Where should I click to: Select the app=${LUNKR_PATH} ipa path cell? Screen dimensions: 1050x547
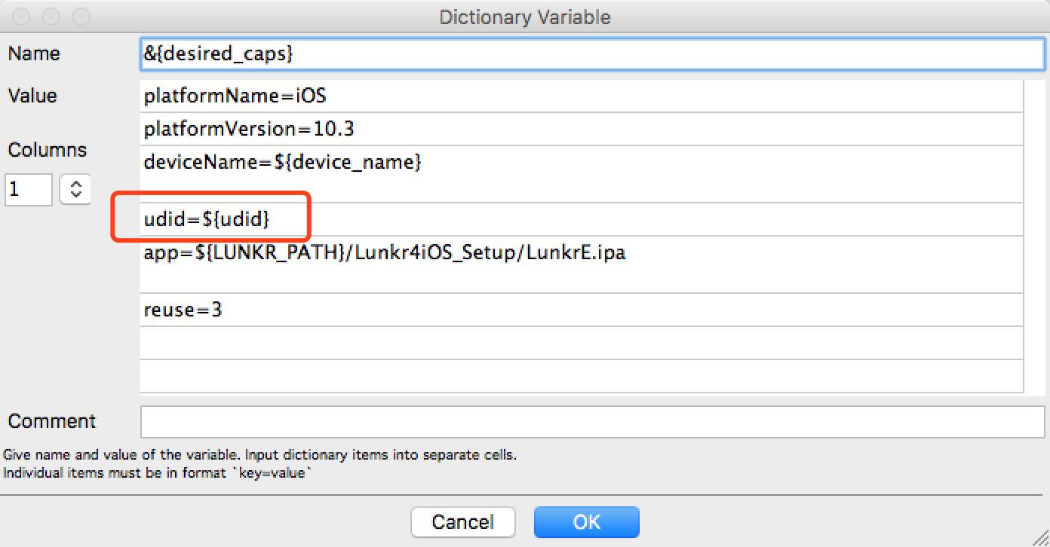pyautogui.click(x=582, y=264)
